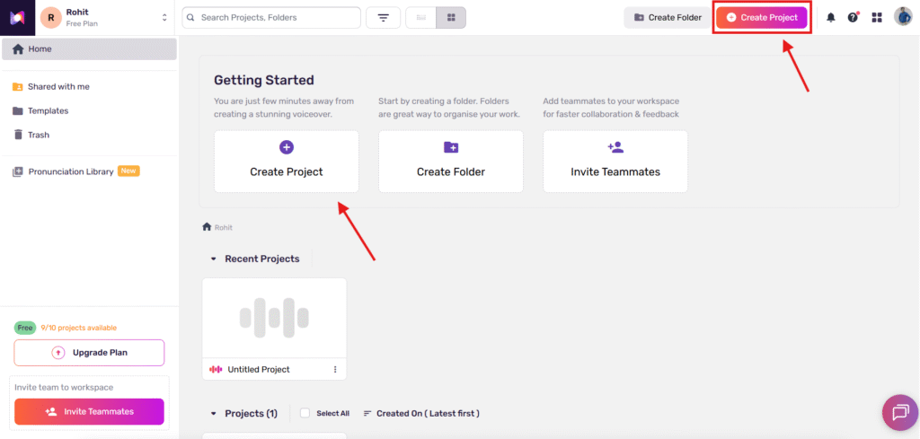The height and width of the screenshot is (439, 920).
Task: Click the plus circle icon on Create Project card
Action: [x=287, y=147]
